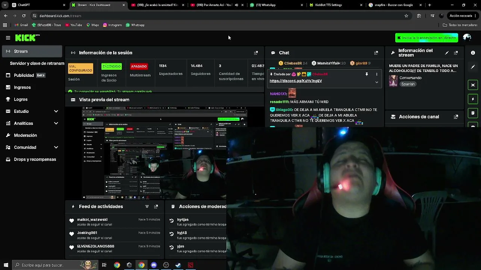
Task: Open the browser tab search dropdown
Action: 5,5
